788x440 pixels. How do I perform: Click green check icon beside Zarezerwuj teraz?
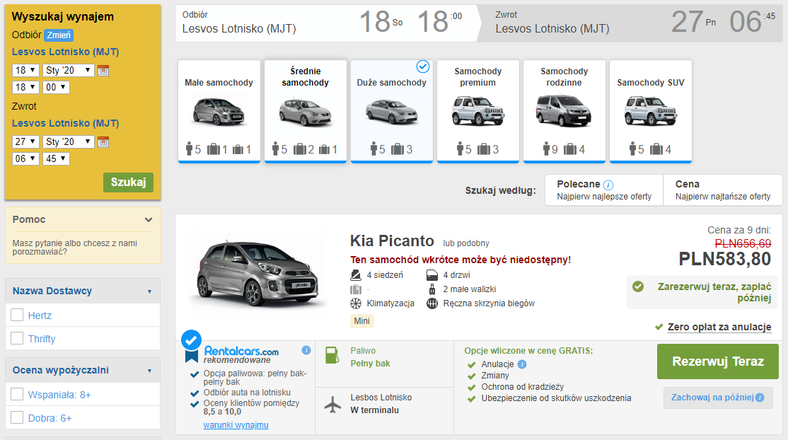pyautogui.click(x=638, y=286)
